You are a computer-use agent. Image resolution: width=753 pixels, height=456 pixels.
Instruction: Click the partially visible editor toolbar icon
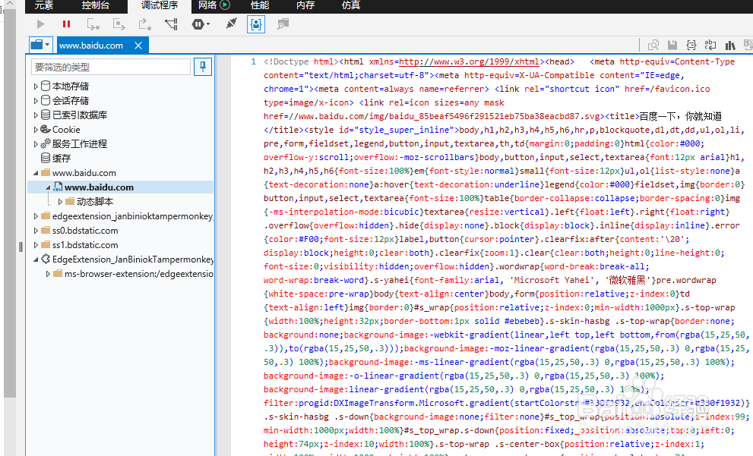pos(748,45)
